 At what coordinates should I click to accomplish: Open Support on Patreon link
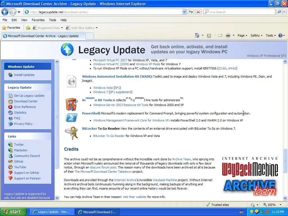coord(27,178)
